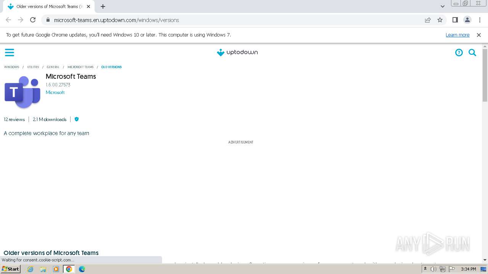Image resolution: width=488 pixels, height=274 pixels.
Task: Toggle the Chrome side panel icon
Action: 455,20
